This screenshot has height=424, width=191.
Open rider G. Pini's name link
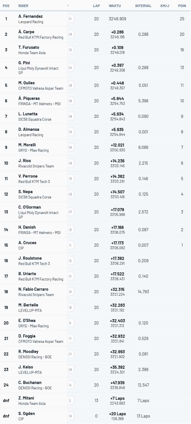click(x=24, y=63)
